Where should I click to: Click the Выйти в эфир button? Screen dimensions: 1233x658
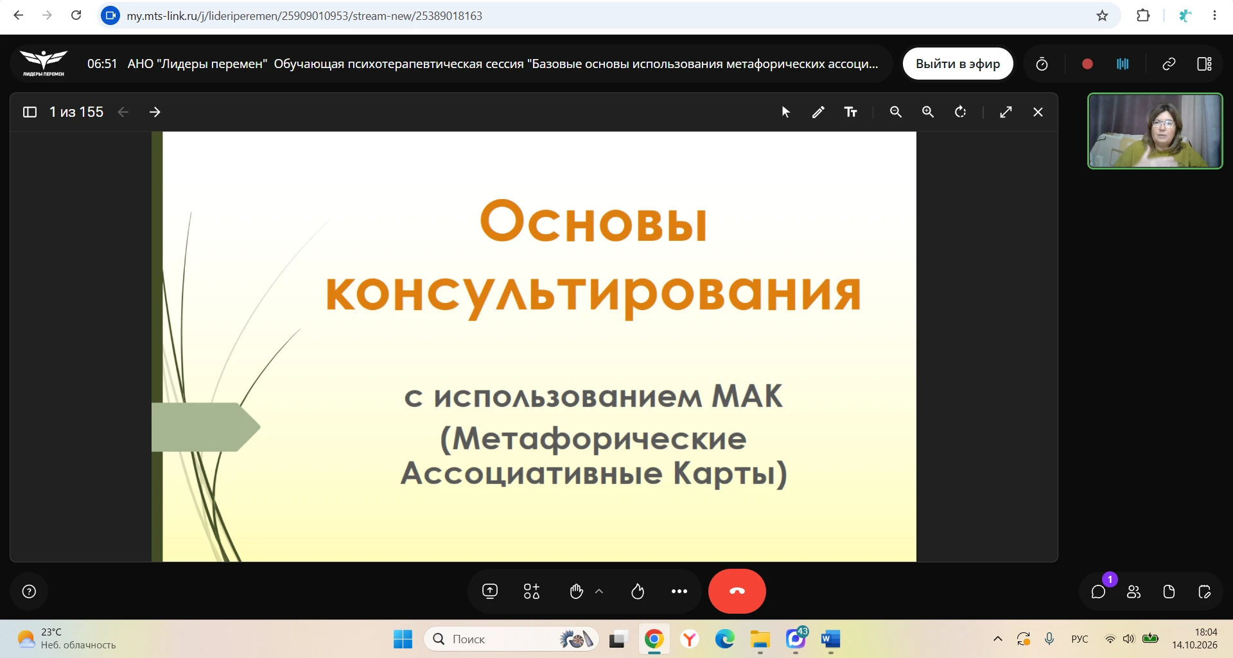pos(958,64)
